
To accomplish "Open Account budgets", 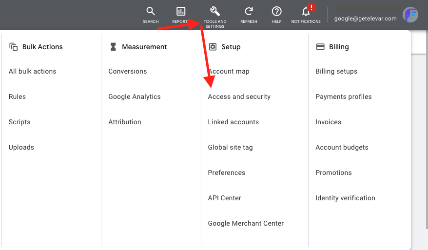I will 342,147.
